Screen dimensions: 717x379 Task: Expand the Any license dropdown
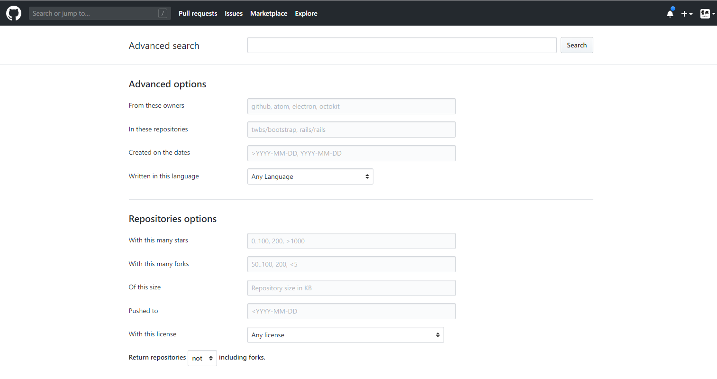(345, 335)
